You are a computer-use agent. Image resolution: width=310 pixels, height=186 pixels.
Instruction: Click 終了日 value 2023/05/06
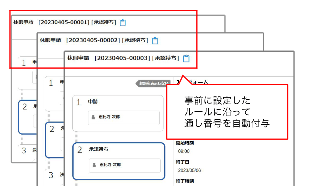190,170
